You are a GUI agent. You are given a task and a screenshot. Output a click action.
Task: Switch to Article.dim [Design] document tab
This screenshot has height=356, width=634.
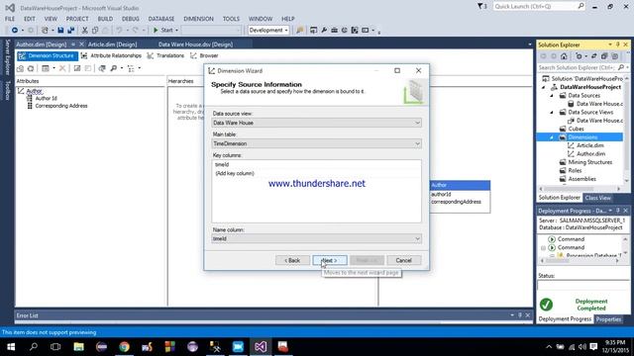[x=112, y=44]
